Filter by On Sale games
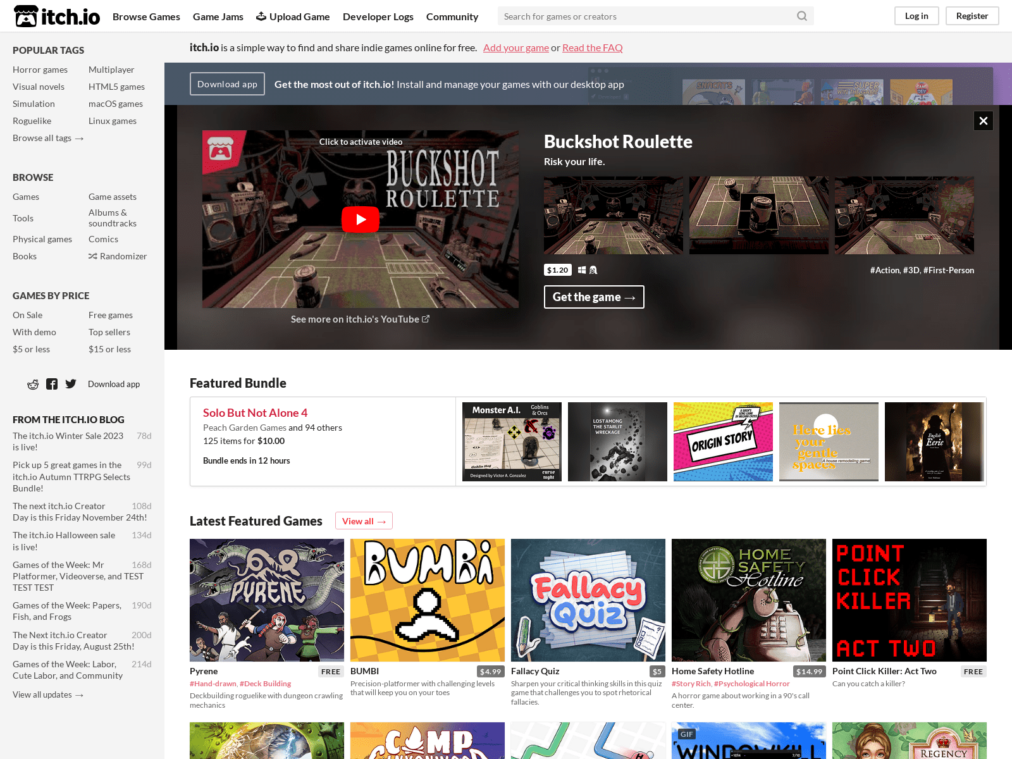Screen dimensions: 1012x759 tap(28, 315)
